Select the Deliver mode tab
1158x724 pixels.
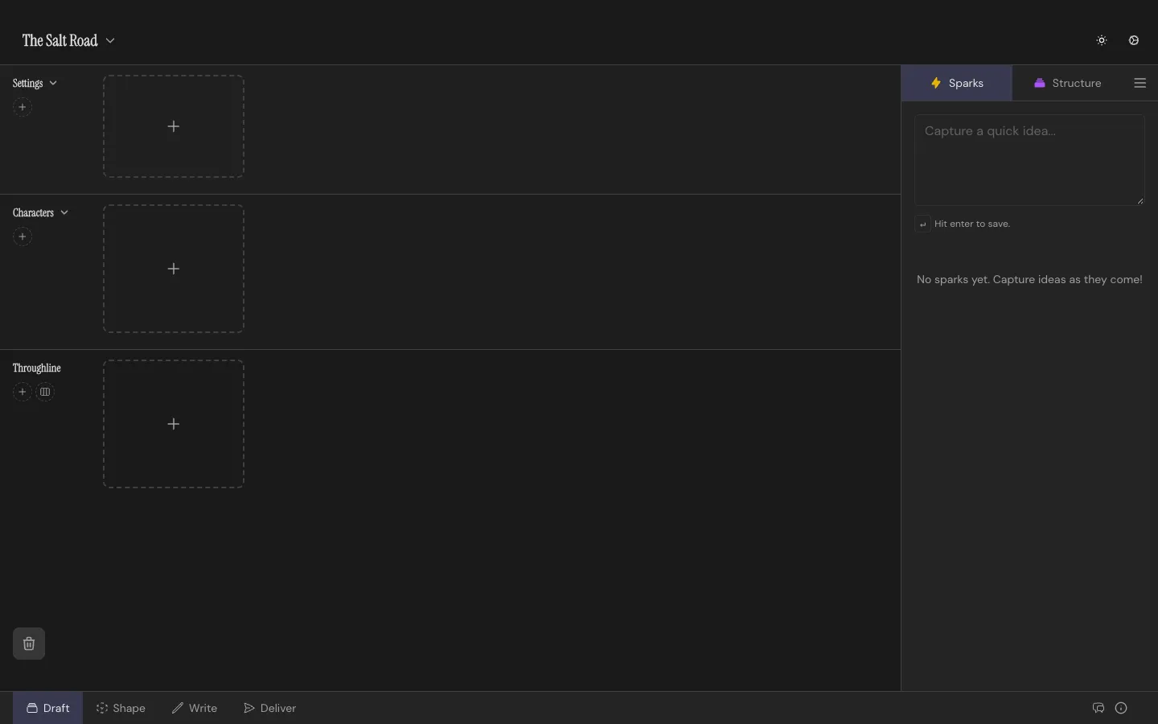pyautogui.click(x=270, y=708)
